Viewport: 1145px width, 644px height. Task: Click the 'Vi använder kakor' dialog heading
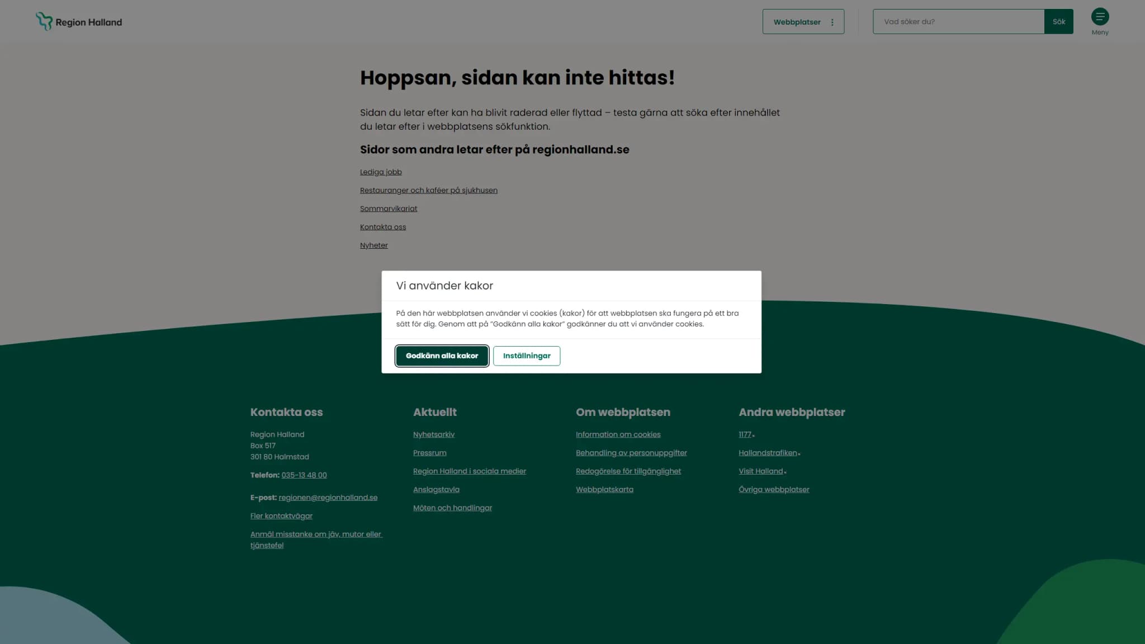[x=444, y=286]
